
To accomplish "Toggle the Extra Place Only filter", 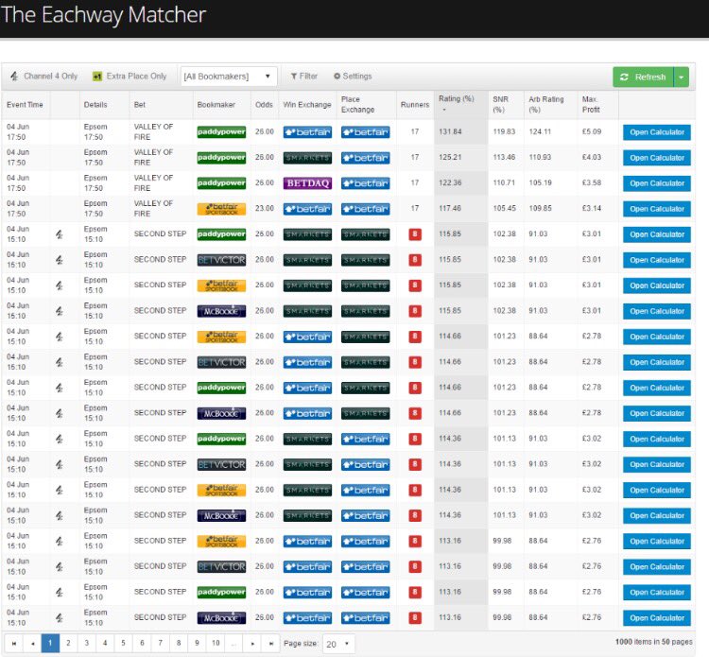I will [x=130, y=76].
